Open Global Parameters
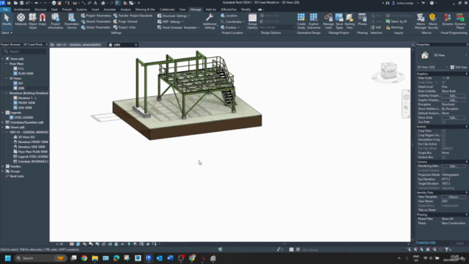The height and width of the screenshot is (264, 469). [x=96, y=27]
